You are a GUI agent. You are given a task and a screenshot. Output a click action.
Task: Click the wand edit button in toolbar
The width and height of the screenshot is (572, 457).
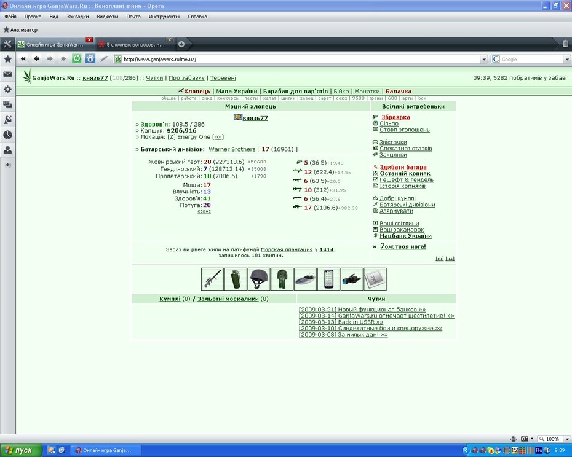click(104, 59)
